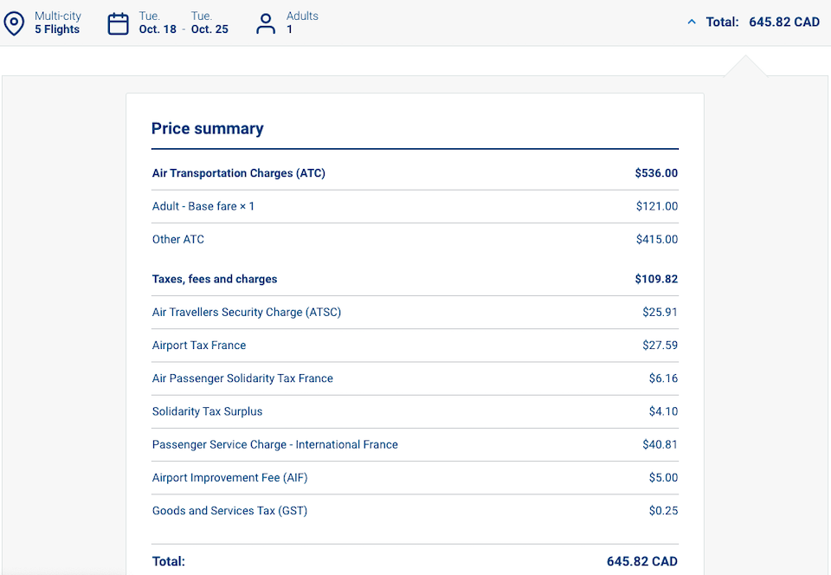This screenshot has width=831, height=575.
Task: Click 'Passenger Service Charge - International France' label
Action: 275,444
